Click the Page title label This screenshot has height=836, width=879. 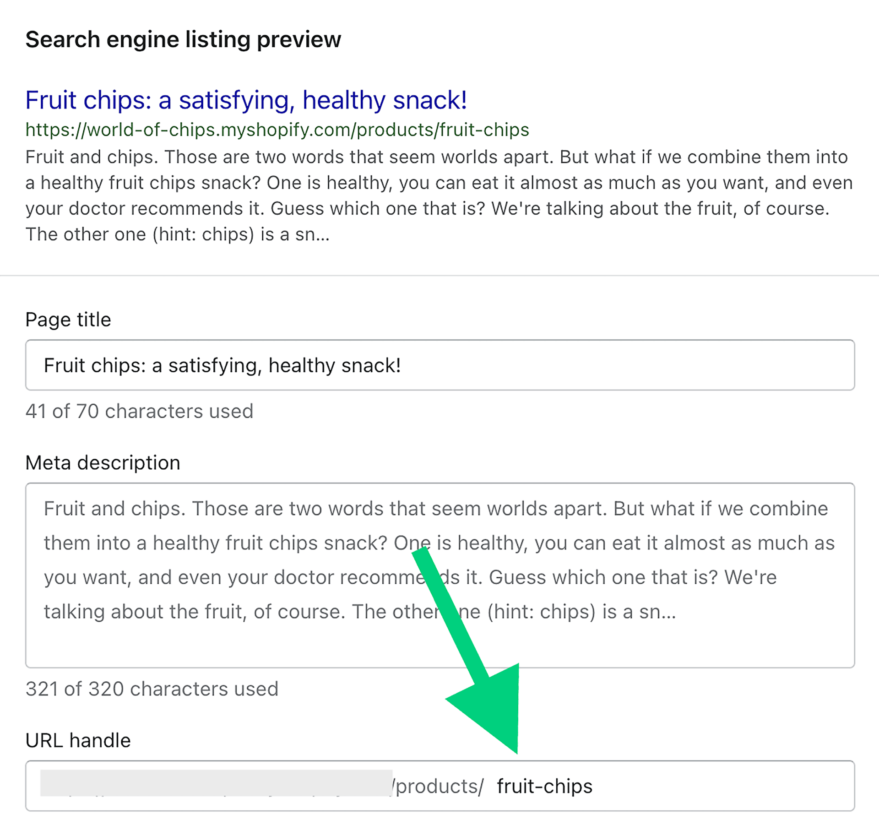[68, 319]
